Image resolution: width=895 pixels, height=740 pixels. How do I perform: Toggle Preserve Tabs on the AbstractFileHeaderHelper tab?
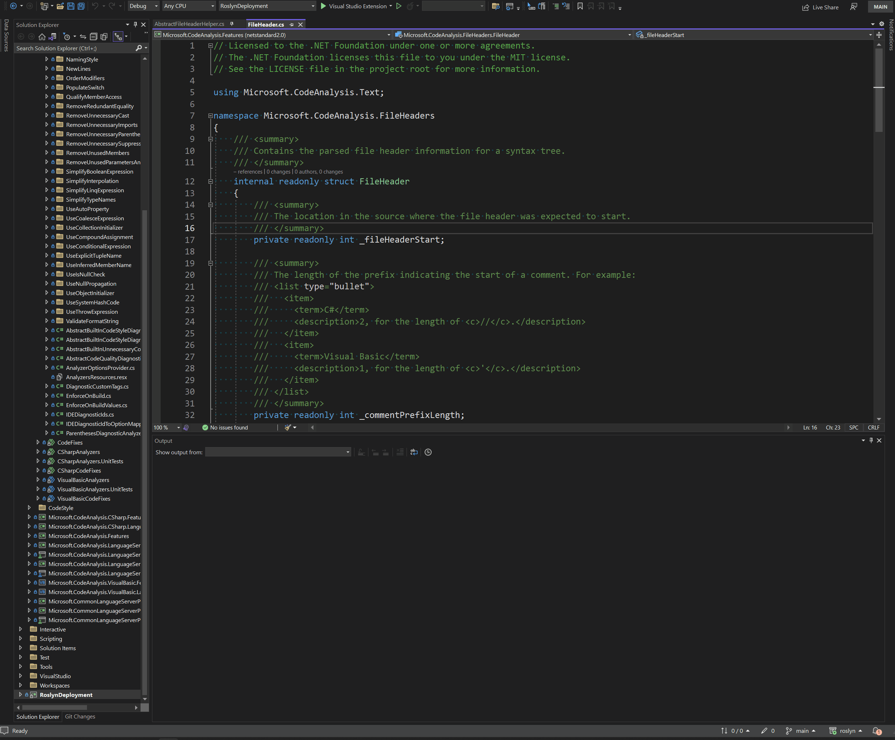click(231, 24)
